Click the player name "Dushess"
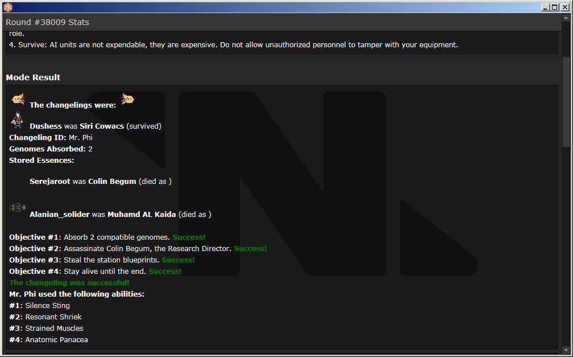 pos(45,126)
